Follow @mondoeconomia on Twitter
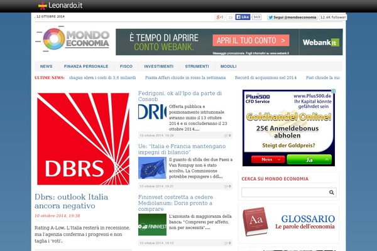Screen dimensions: 377x251 click(x=292, y=18)
